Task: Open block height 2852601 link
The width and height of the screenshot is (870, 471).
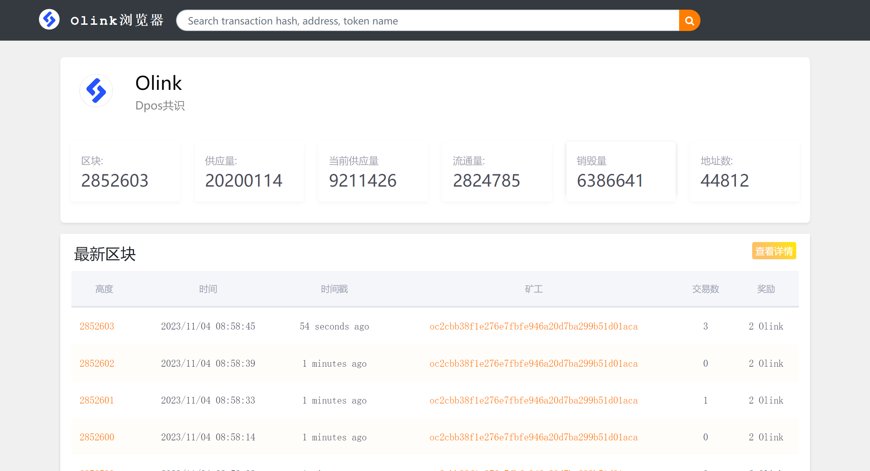Action: tap(97, 400)
